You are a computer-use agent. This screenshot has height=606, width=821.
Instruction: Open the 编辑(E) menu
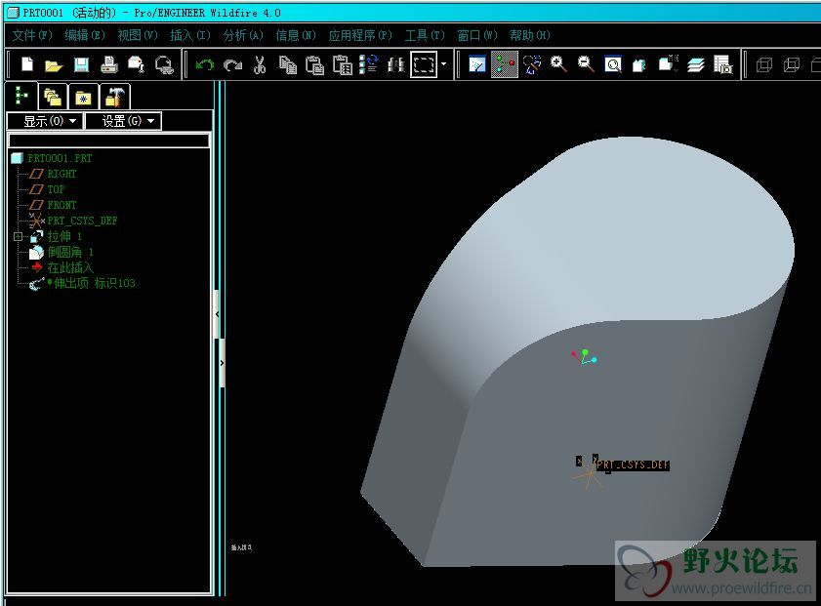[x=85, y=35]
